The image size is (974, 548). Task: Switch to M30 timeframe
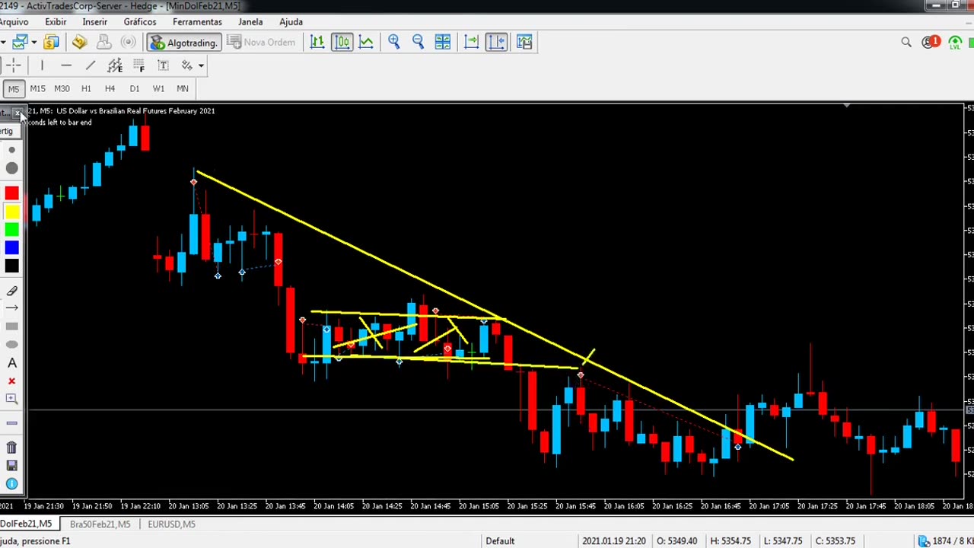click(62, 88)
